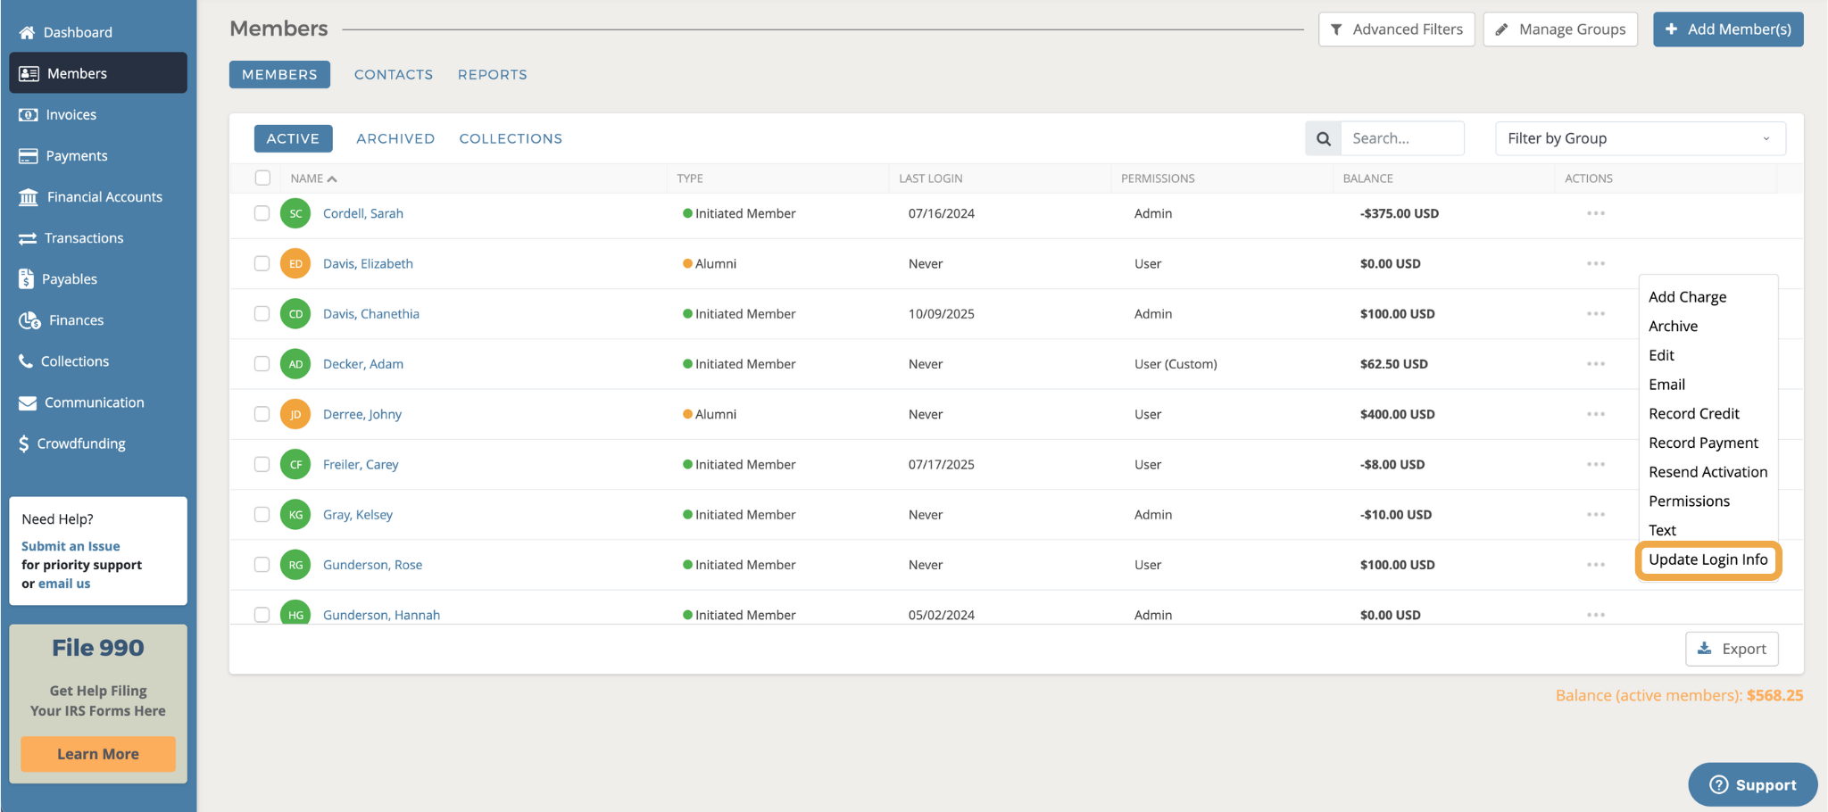
Task: Open actions menu for Cordell, Sarah
Action: 1595,214
